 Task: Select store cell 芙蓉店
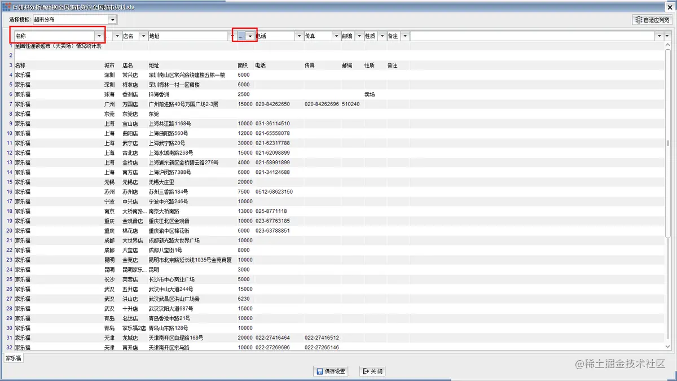[x=130, y=279]
